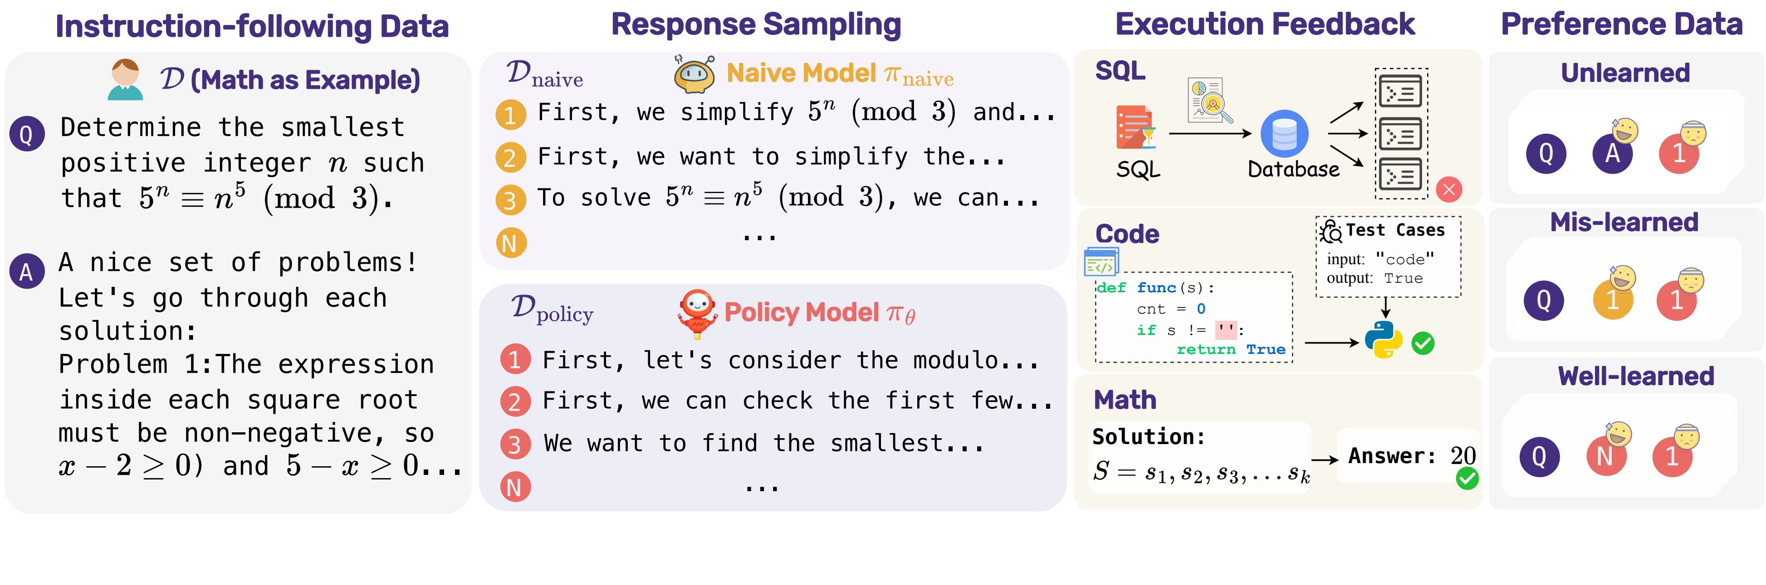Screen dimensions: 1766x585
Task: Click green checkmark next to Python logo
Action: [1423, 343]
